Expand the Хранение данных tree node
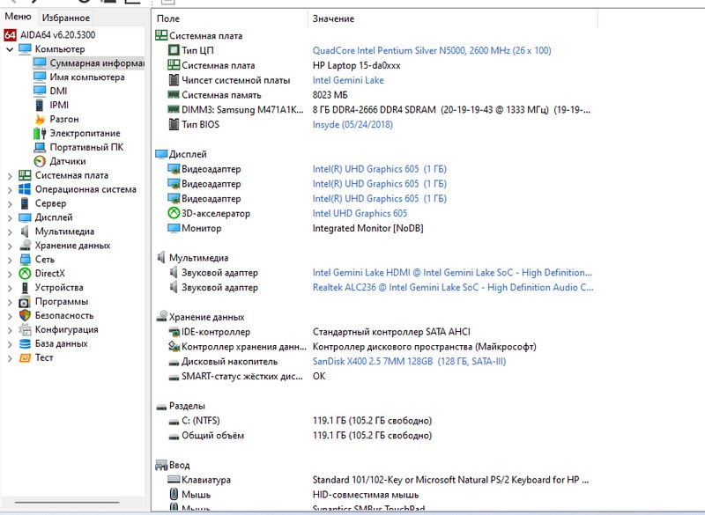Viewport: 705px width, 515px height. click(10, 246)
